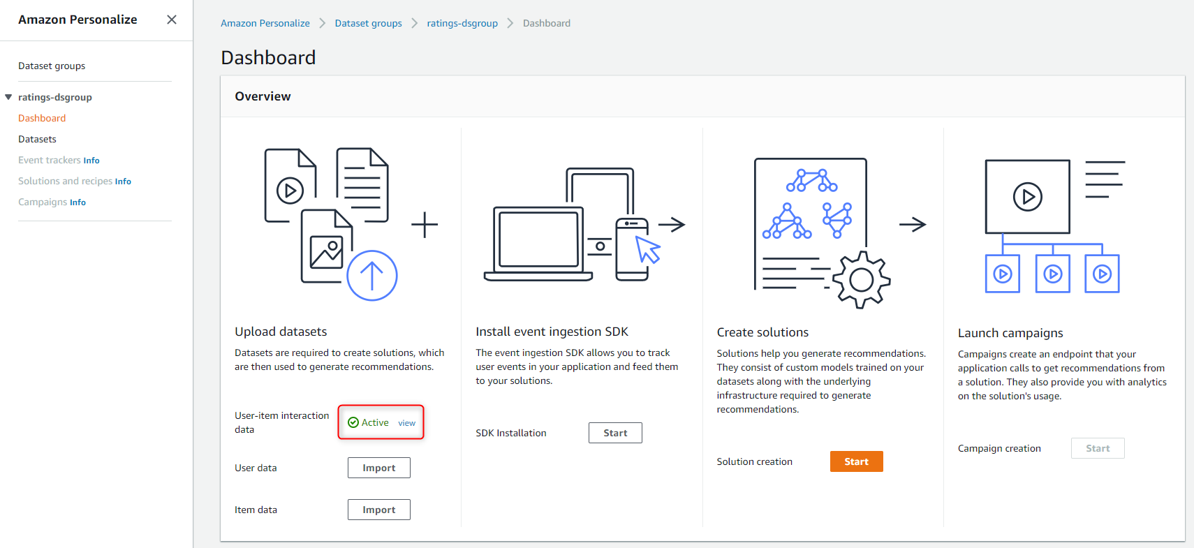Click the Upload datasets illustration

pos(331,224)
